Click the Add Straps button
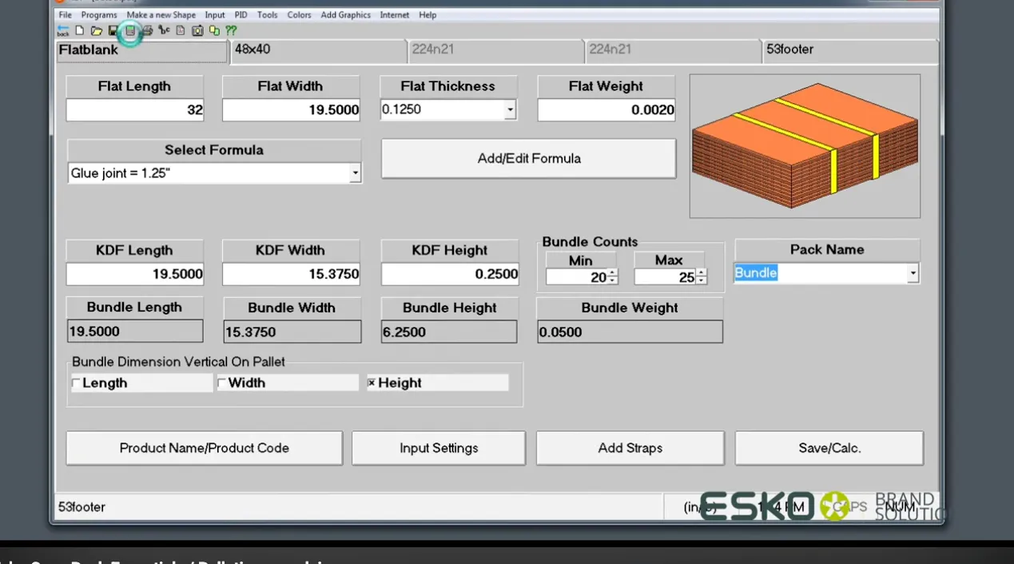The image size is (1014, 564). tap(630, 448)
